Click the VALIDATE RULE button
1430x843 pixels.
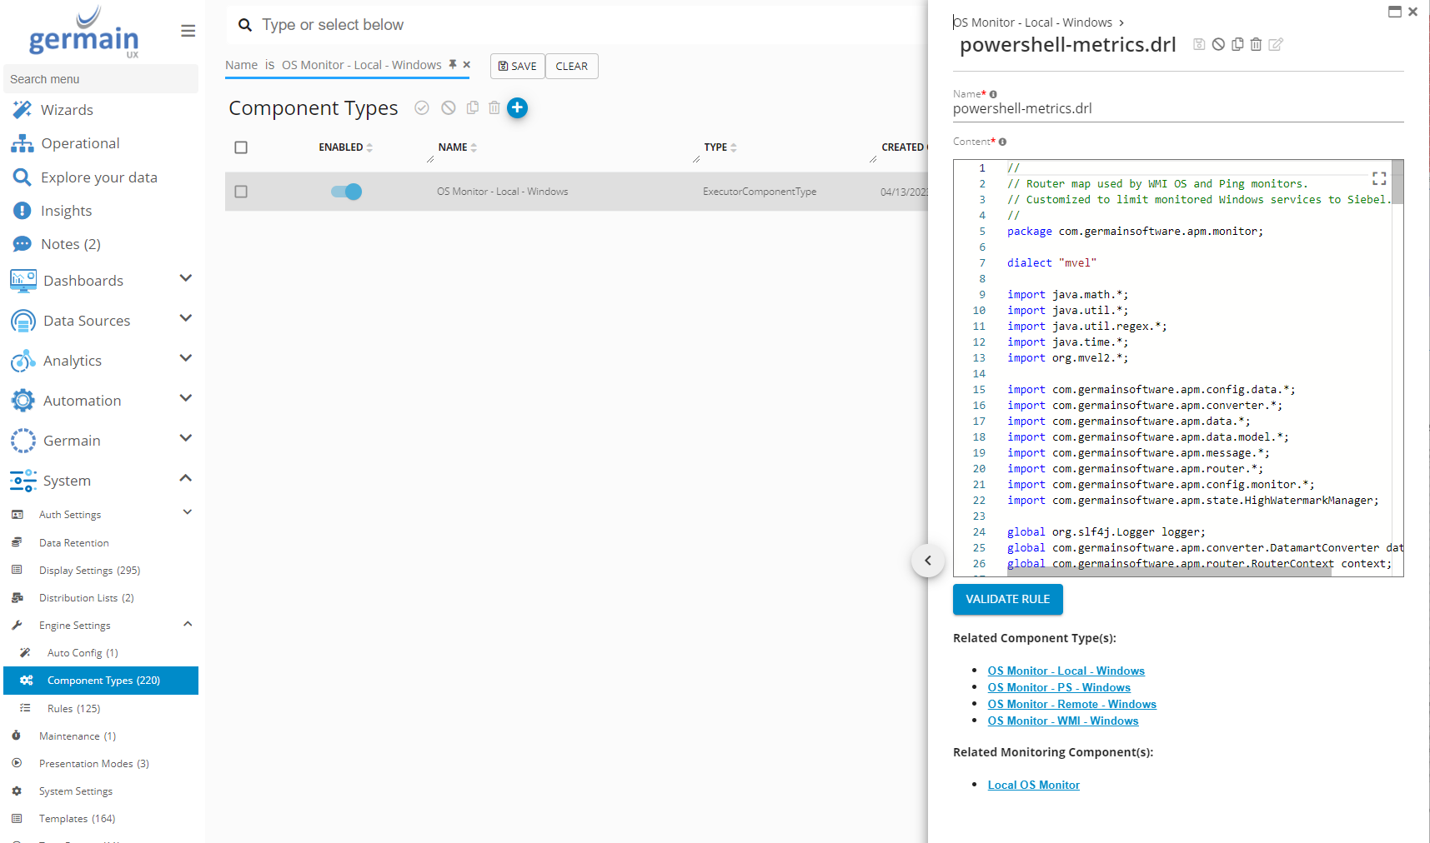click(x=1007, y=599)
